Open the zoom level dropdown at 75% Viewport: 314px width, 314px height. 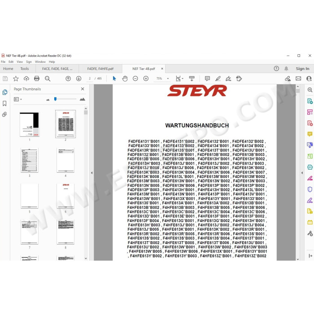(168, 78)
